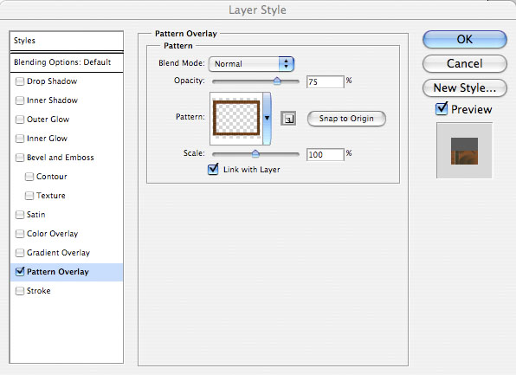Screen dimensions: 516x375
Task: Open the pattern picker arrow
Action: click(x=267, y=119)
